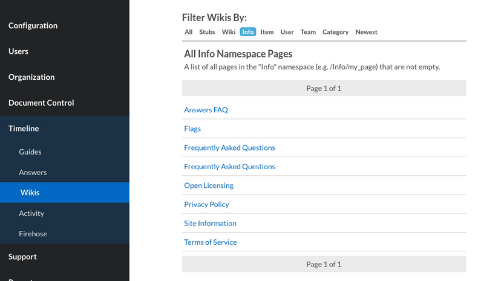Image resolution: width=484 pixels, height=281 pixels.
Task: Open the Organization sidebar section
Action: tap(31, 77)
